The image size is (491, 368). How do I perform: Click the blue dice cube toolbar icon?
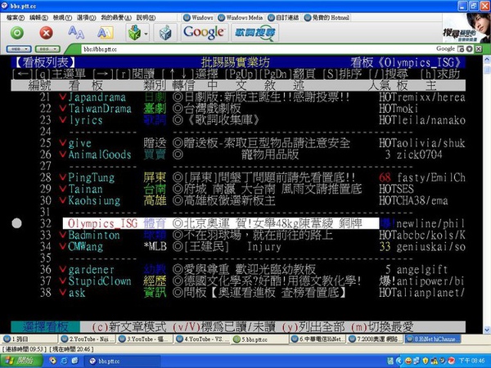tap(165, 33)
